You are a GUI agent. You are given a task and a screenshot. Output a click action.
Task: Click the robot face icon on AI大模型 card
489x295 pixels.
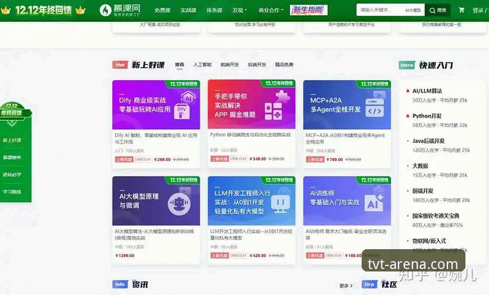coord(179,204)
